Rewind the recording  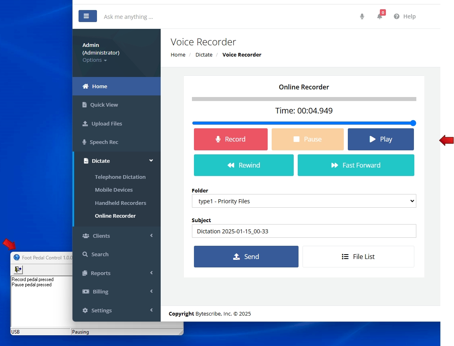pyautogui.click(x=244, y=165)
